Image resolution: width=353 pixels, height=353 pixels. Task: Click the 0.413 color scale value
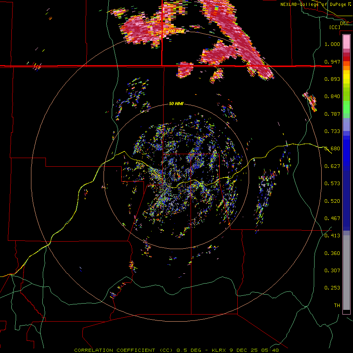(x=332, y=235)
